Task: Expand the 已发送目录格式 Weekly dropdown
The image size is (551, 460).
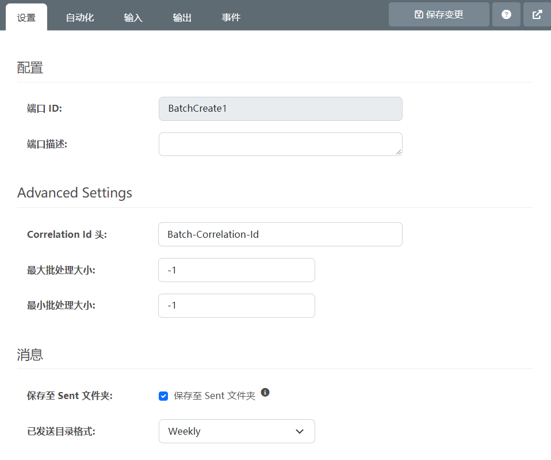Action: 237,431
